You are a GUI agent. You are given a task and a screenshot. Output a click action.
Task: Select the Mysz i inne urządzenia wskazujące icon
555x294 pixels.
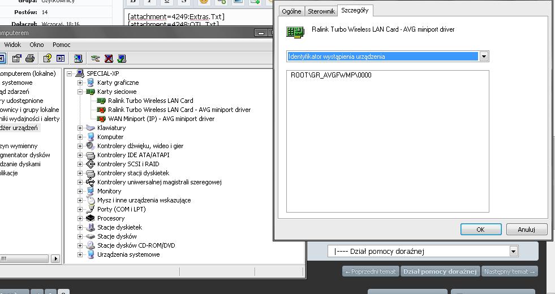tap(91, 200)
